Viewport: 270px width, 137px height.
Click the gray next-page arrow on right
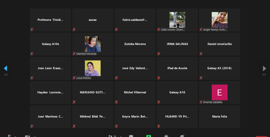click(264, 68)
